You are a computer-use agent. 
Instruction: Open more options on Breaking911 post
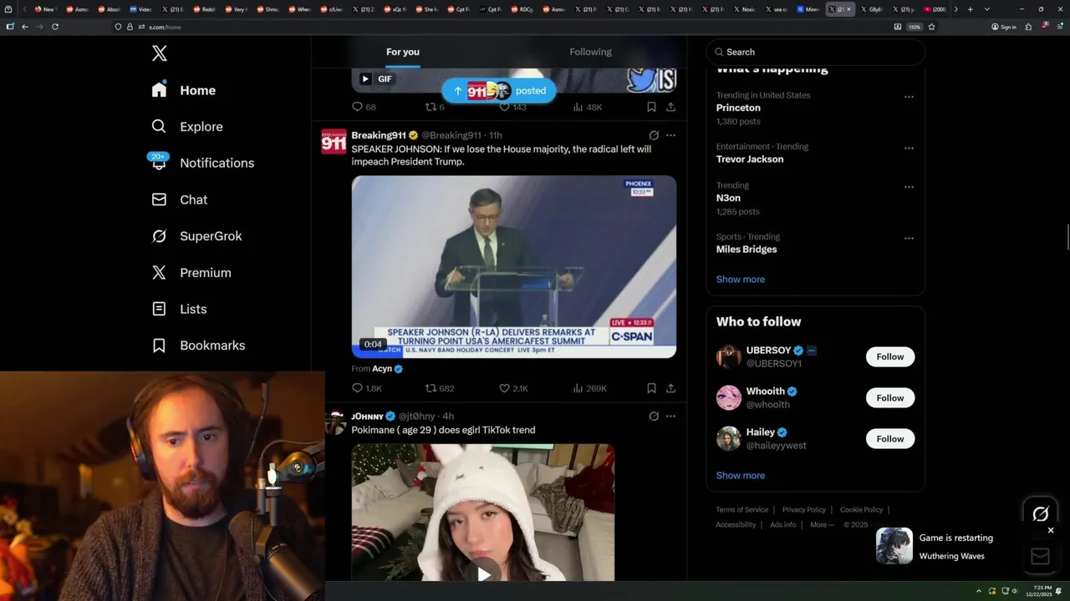coord(670,135)
